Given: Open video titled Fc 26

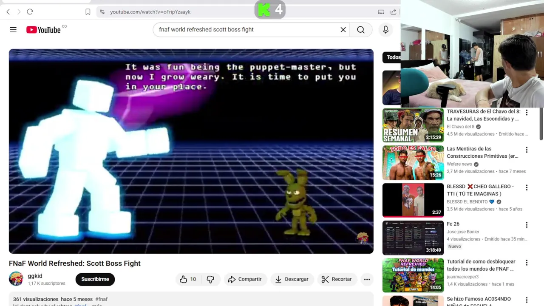Looking at the screenshot, I should [x=453, y=224].
